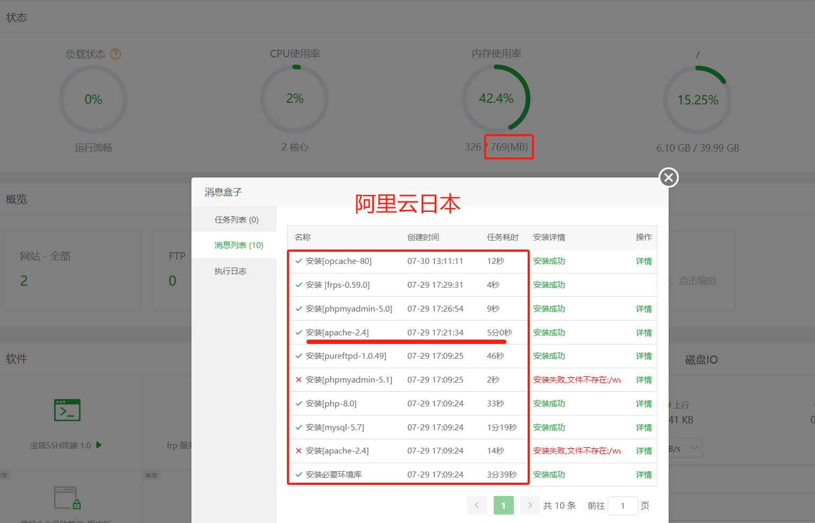Click 安装成功 on the frps-0.59.0 row
Screen dimensions: 815x523
[x=549, y=285]
